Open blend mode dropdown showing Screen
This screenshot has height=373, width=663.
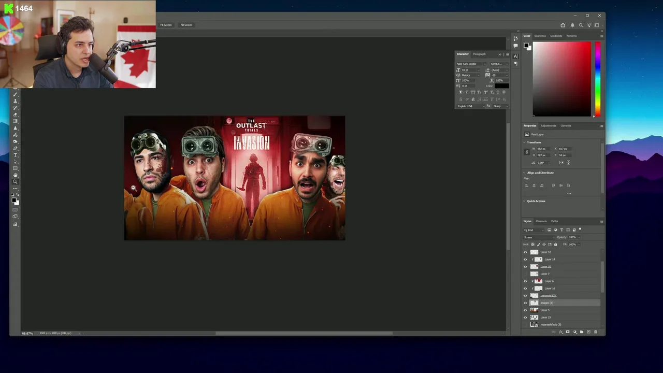(539, 237)
